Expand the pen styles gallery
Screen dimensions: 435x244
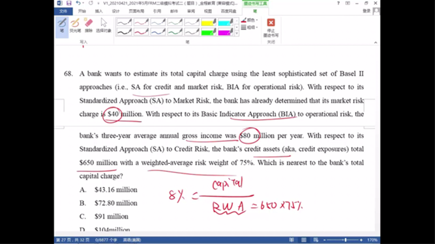pos(237,33)
